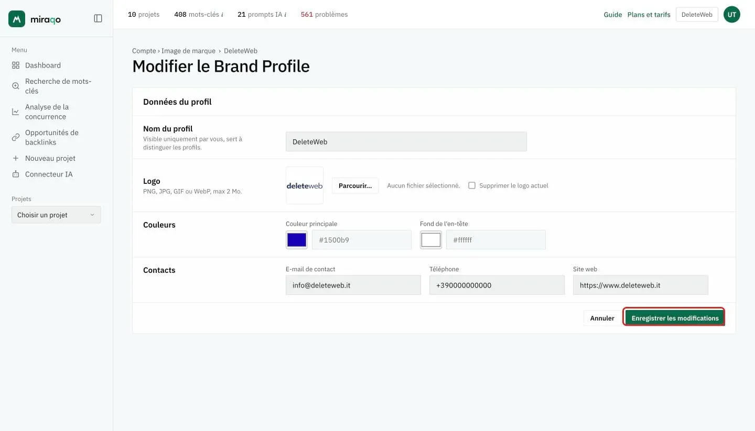Click the #1500b9 hex color field
The image size is (755, 431).
pos(362,240)
